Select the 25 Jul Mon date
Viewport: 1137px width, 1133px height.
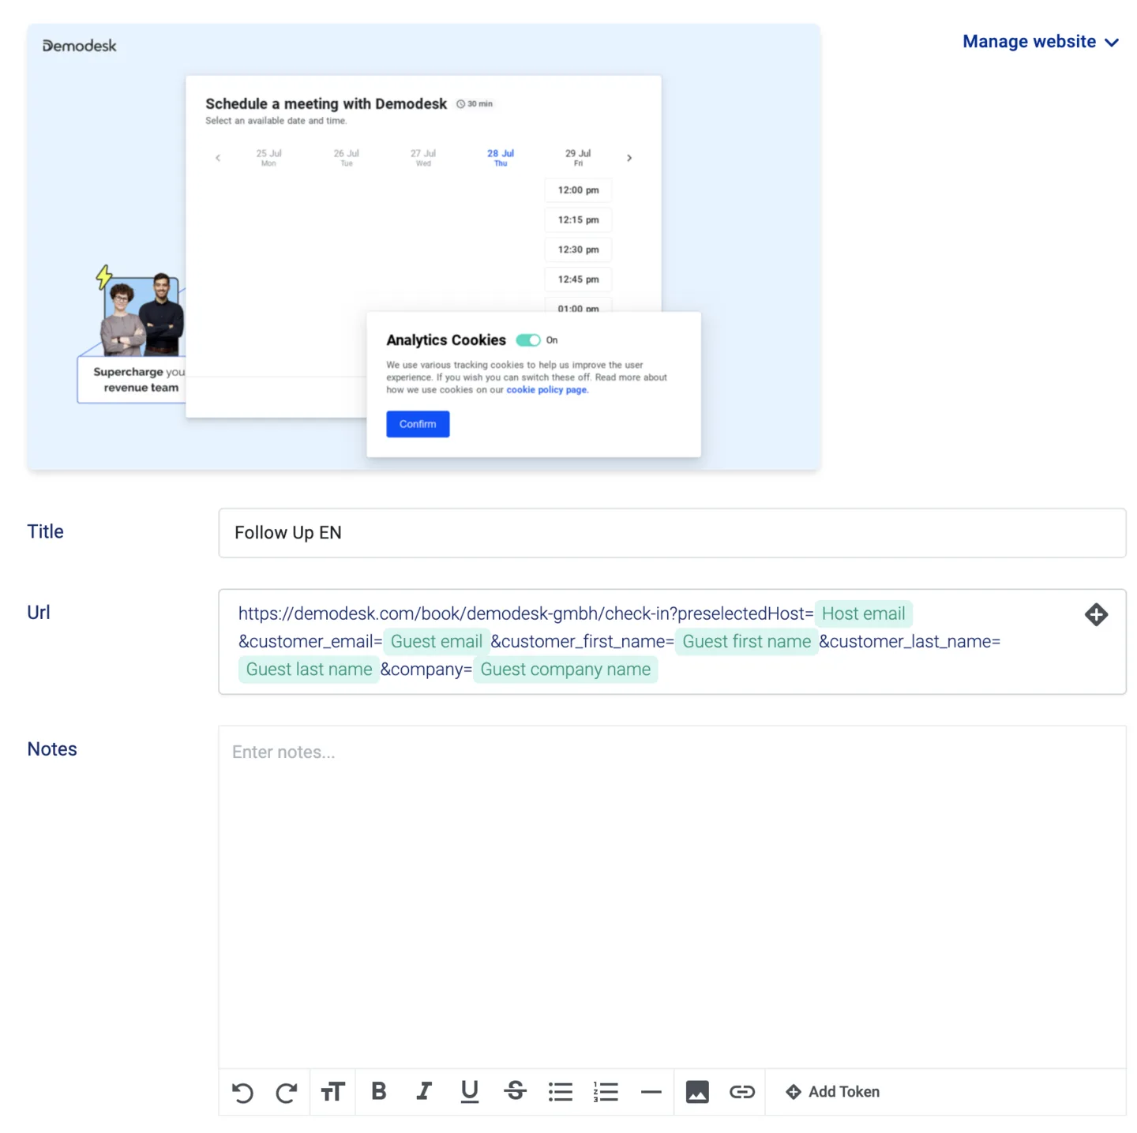click(x=268, y=157)
